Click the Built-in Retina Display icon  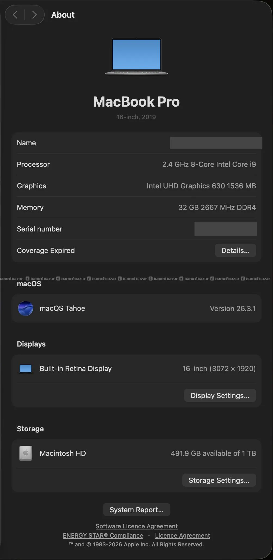coord(26,369)
